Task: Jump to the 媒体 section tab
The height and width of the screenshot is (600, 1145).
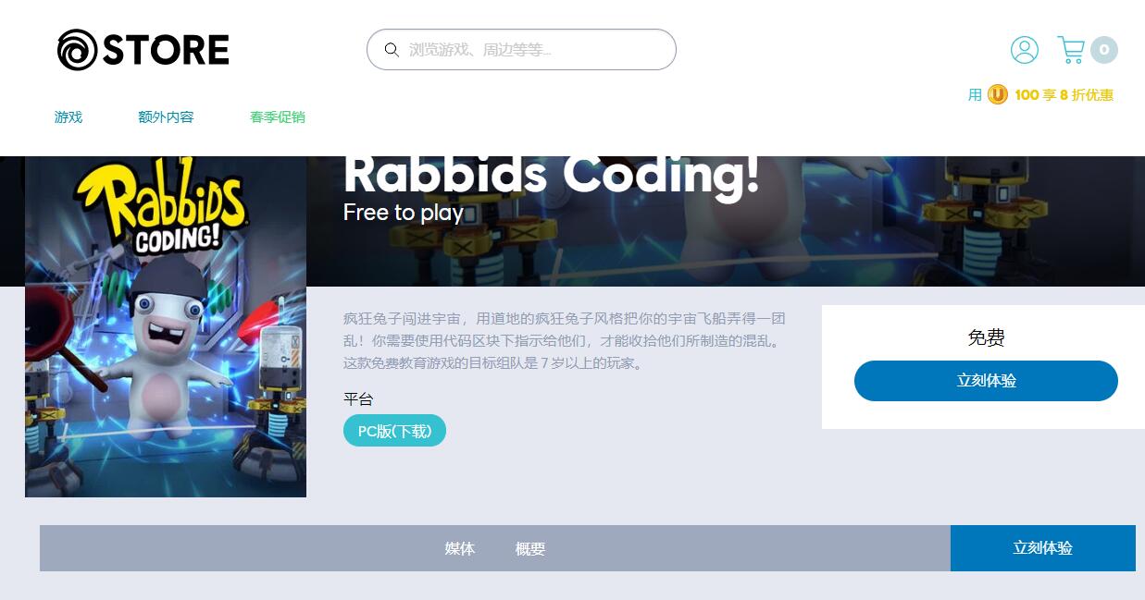Action: pos(460,548)
